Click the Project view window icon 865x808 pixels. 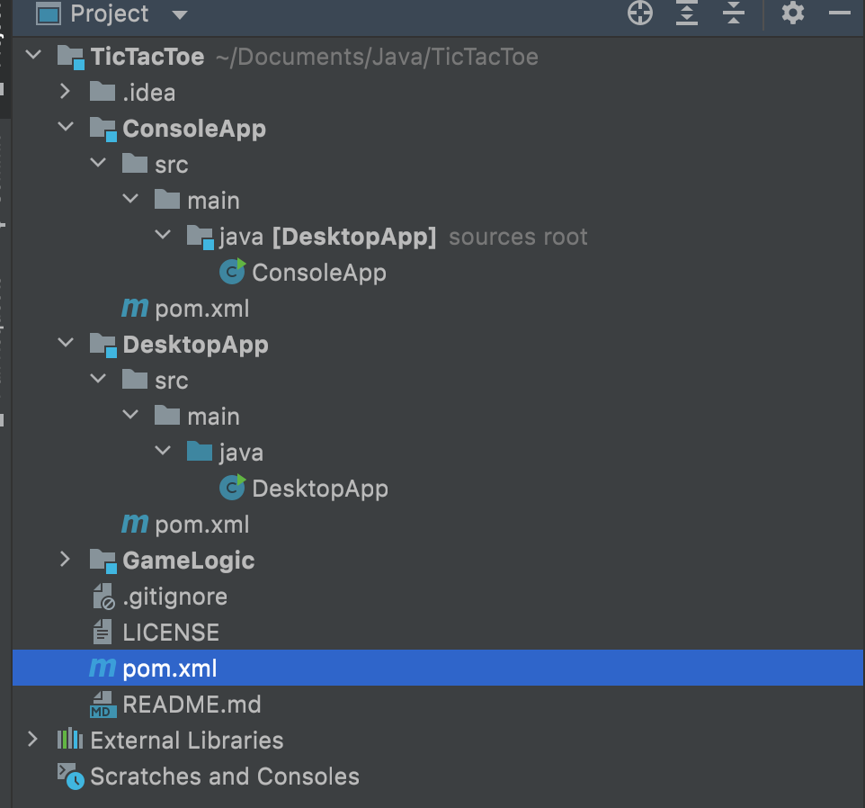coord(49,13)
